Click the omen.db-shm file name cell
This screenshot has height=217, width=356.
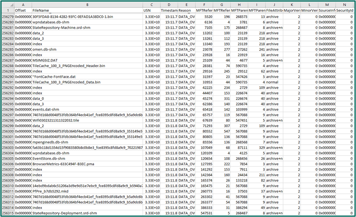tap(87, 49)
